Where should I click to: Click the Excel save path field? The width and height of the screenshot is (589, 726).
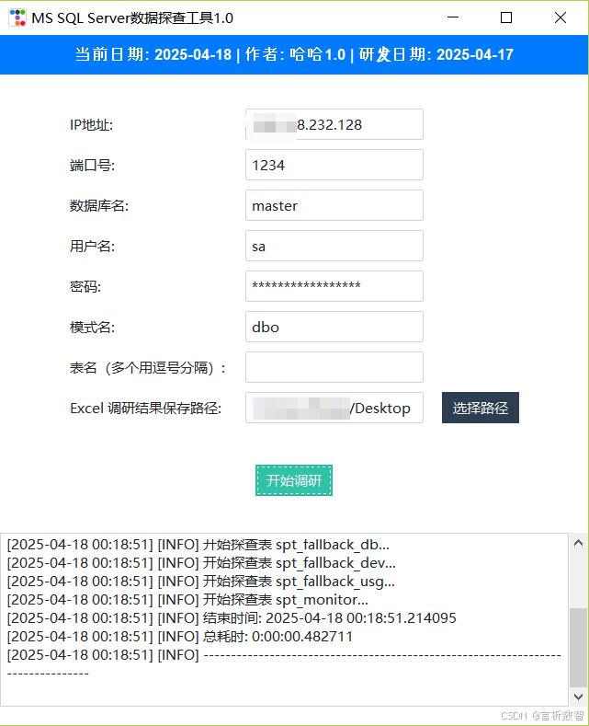point(334,408)
